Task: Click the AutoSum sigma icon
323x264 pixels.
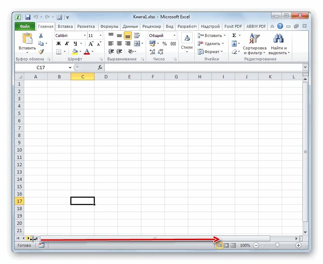Action: [234, 36]
